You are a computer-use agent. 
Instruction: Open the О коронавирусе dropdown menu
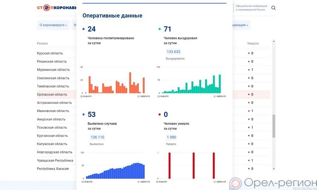click(x=53, y=25)
